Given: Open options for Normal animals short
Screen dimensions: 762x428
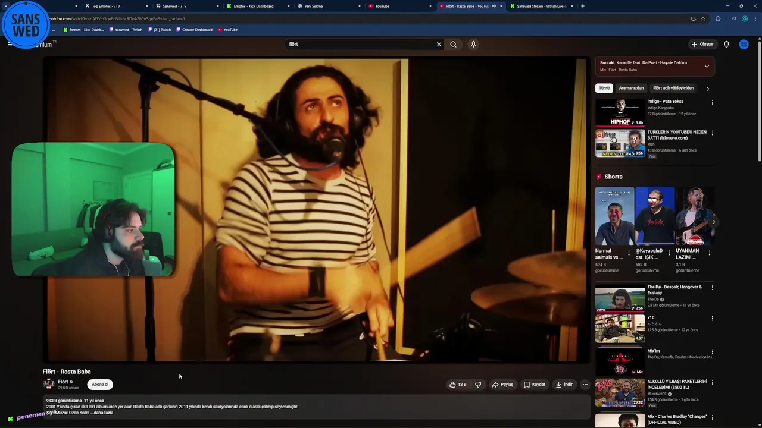Looking at the screenshot, I should click(x=629, y=253).
